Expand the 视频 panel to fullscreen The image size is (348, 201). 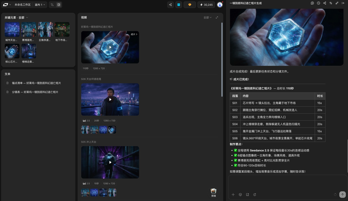coord(217,17)
